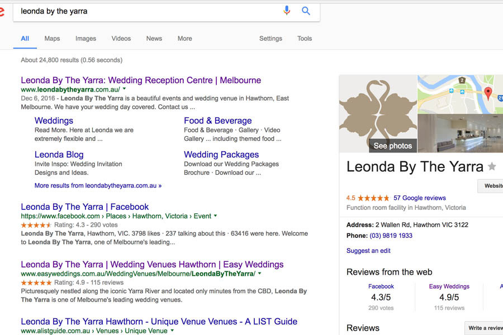Click the voice search microphone icon
This screenshot has width=503, height=335.
[287, 11]
